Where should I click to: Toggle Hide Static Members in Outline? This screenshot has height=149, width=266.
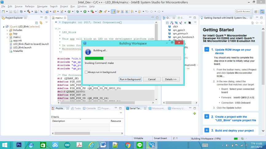coord(181,23)
